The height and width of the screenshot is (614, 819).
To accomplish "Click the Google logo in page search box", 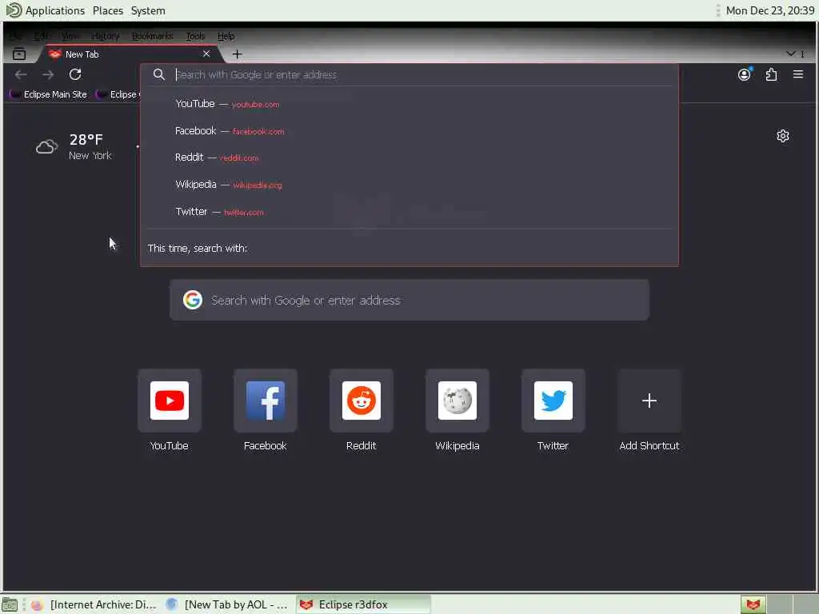I will point(193,301).
